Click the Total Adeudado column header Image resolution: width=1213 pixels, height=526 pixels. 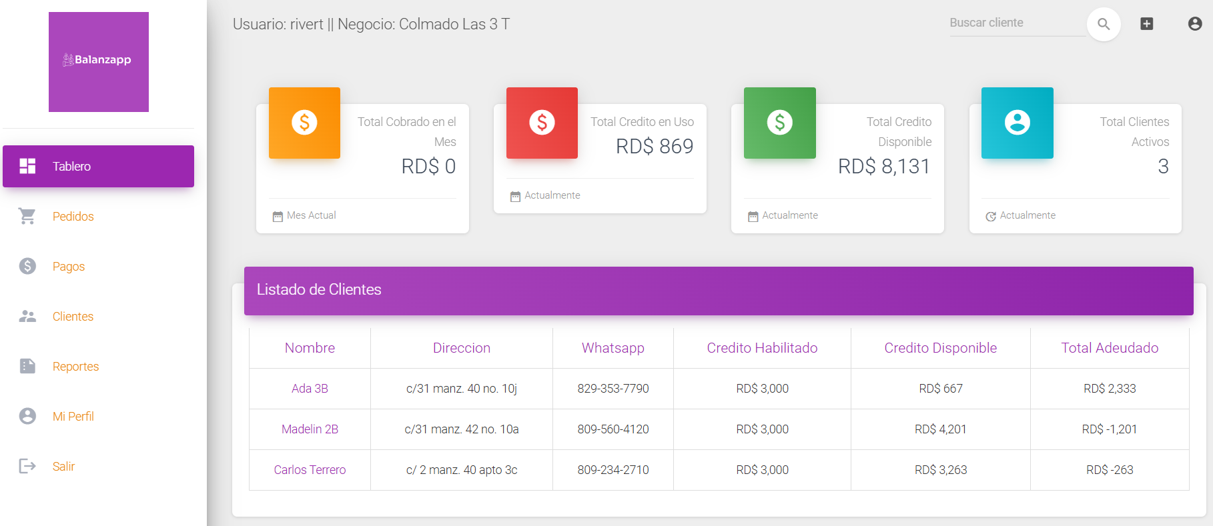click(1110, 348)
